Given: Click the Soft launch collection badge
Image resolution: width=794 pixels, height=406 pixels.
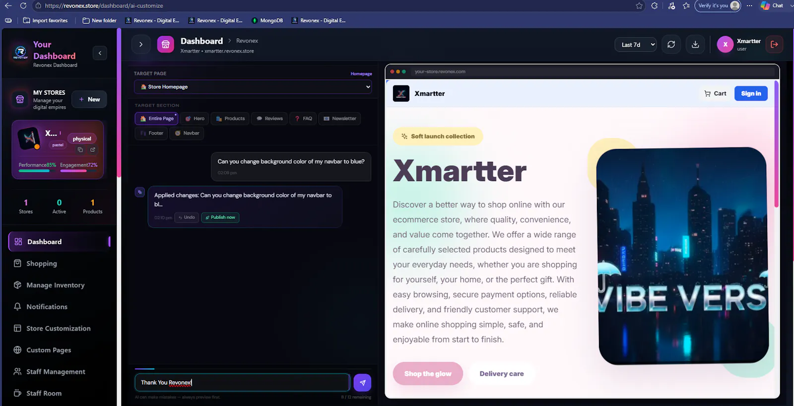Looking at the screenshot, I should coord(438,136).
